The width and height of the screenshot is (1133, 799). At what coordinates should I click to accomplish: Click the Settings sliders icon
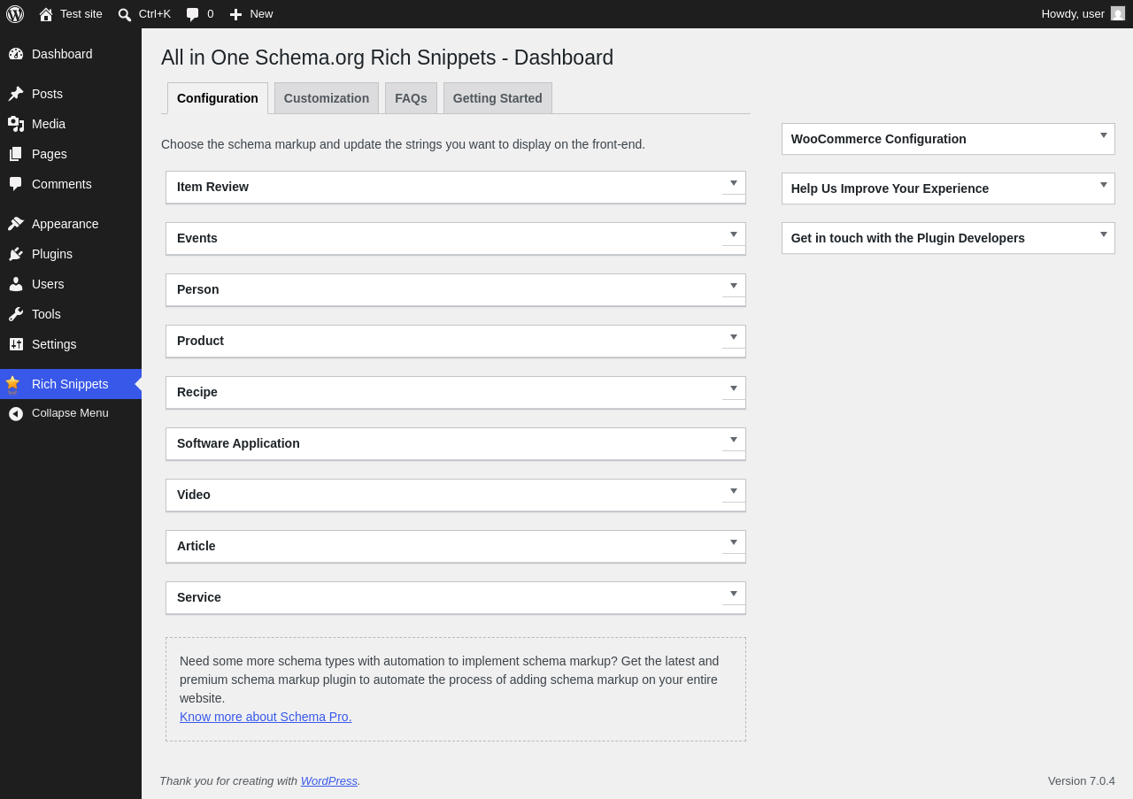(x=16, y=344)
